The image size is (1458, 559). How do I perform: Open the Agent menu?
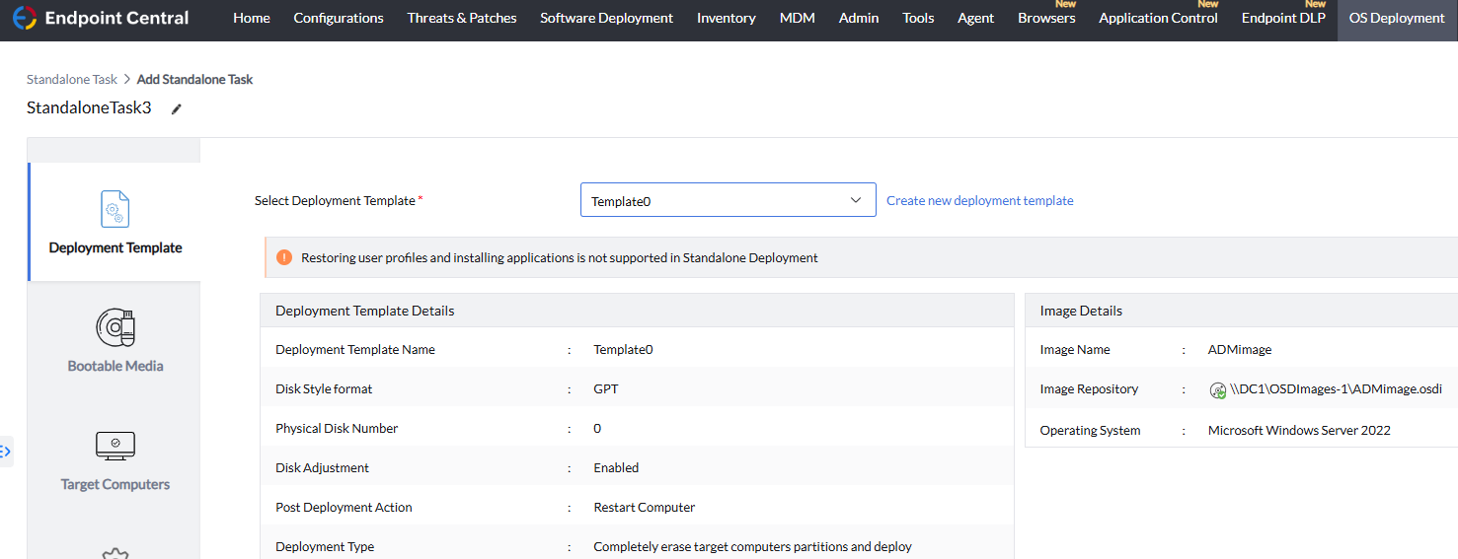click(x=976, y=18)
